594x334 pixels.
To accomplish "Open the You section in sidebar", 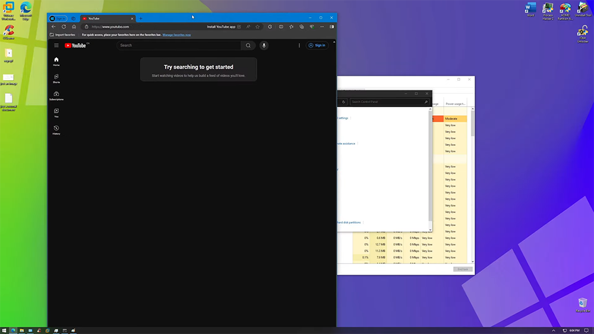I will coord(56,113).
